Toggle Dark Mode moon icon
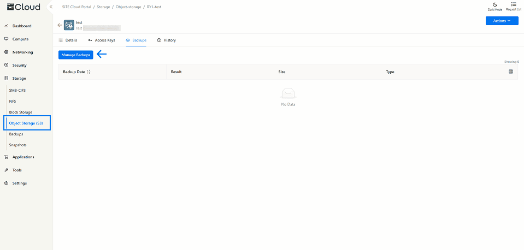Screen dimensions: 524x250 click(x=494, y=4)
